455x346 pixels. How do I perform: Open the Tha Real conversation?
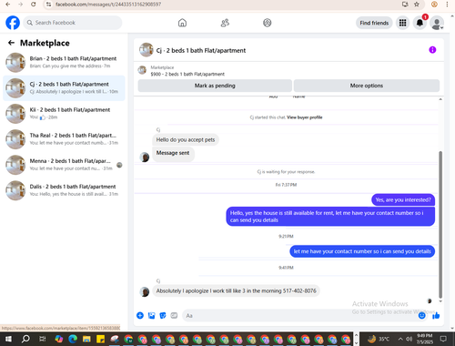click(x=64, y=139)
